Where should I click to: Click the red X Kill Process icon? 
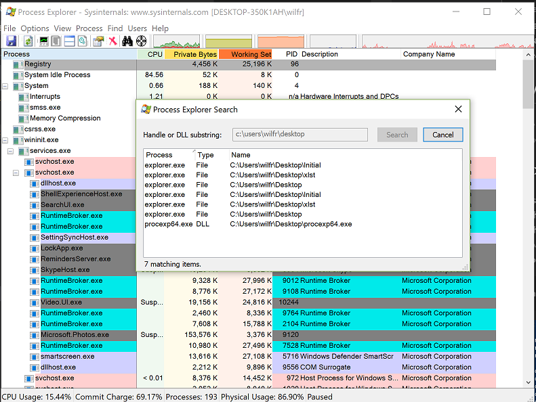tap(112, 41)
